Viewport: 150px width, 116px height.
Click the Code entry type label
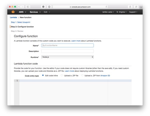pyautogui.click(x=32, y=76)
